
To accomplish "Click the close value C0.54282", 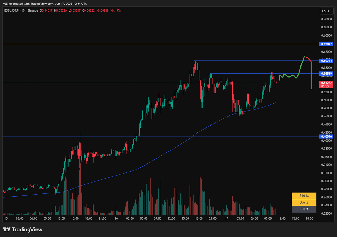I will click(89, 11).
